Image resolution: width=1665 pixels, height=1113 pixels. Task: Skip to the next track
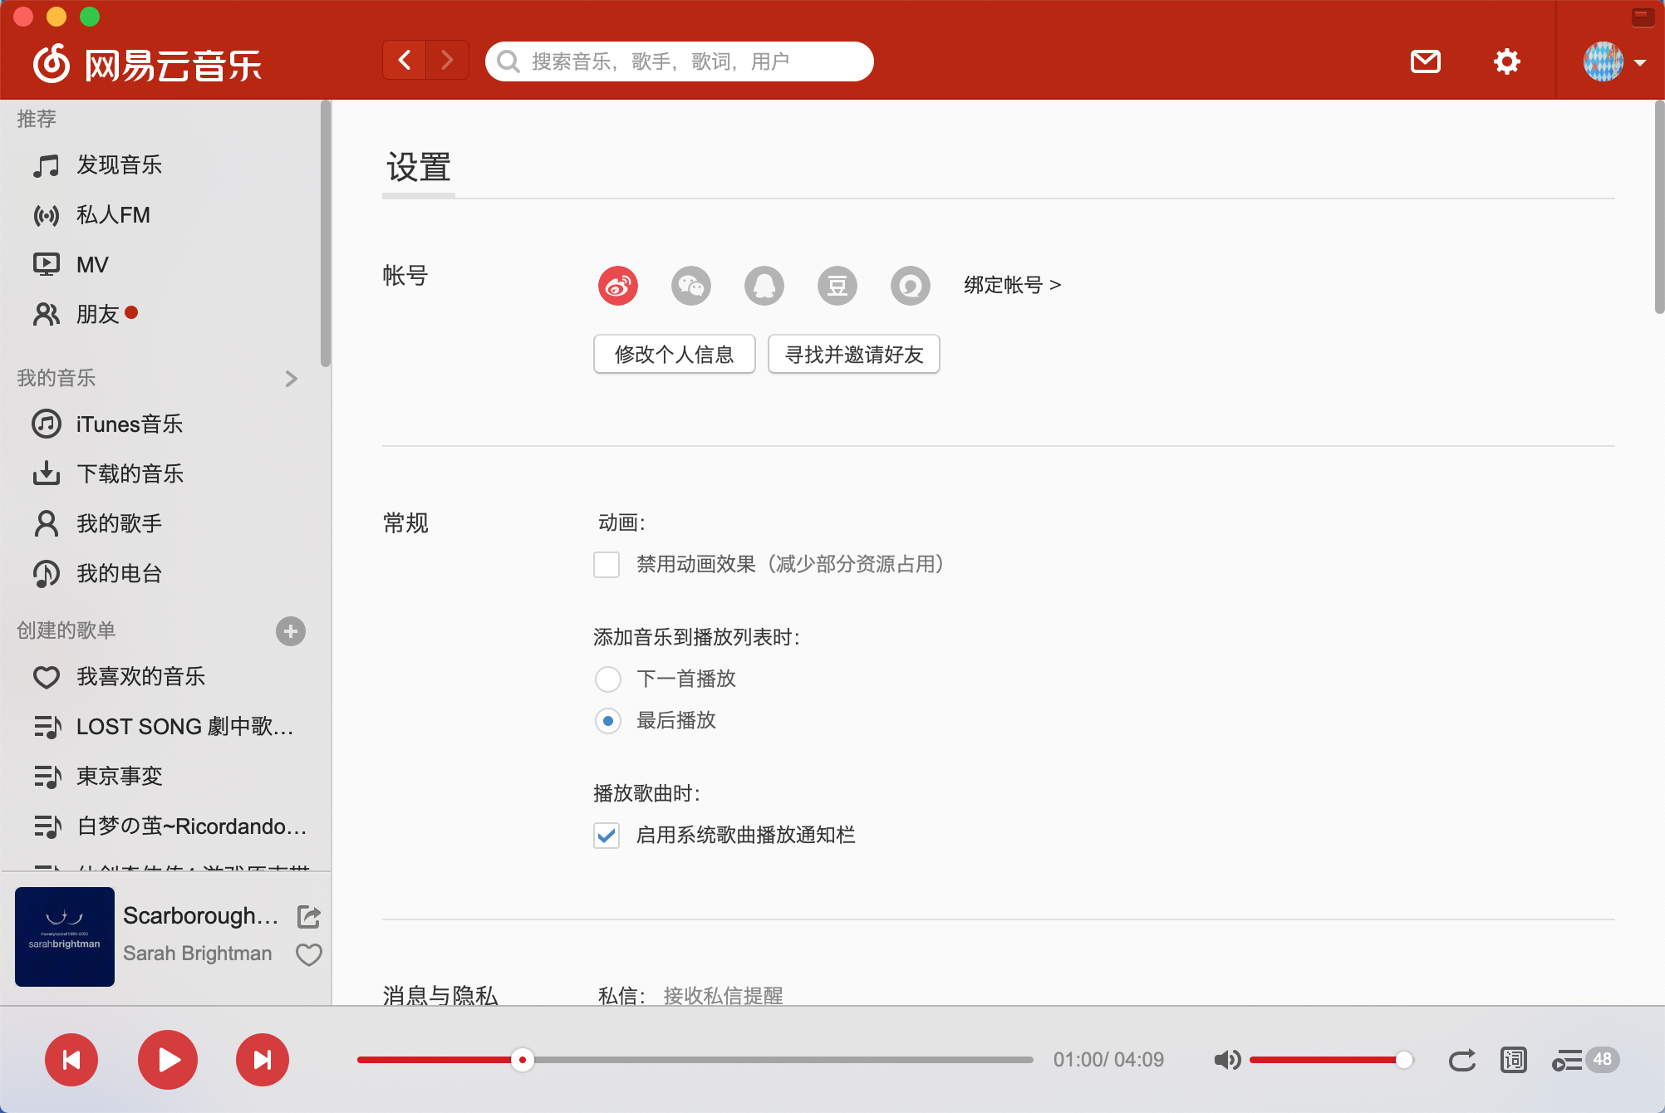[263, 1060]
